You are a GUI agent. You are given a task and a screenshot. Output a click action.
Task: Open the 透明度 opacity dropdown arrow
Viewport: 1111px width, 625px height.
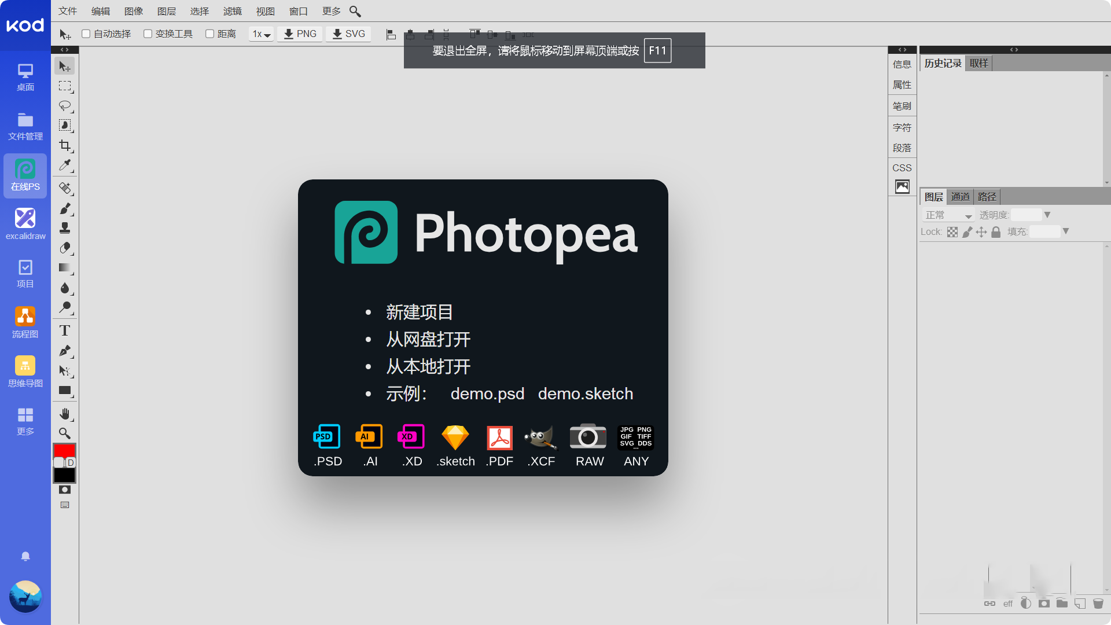(1047, 215)
